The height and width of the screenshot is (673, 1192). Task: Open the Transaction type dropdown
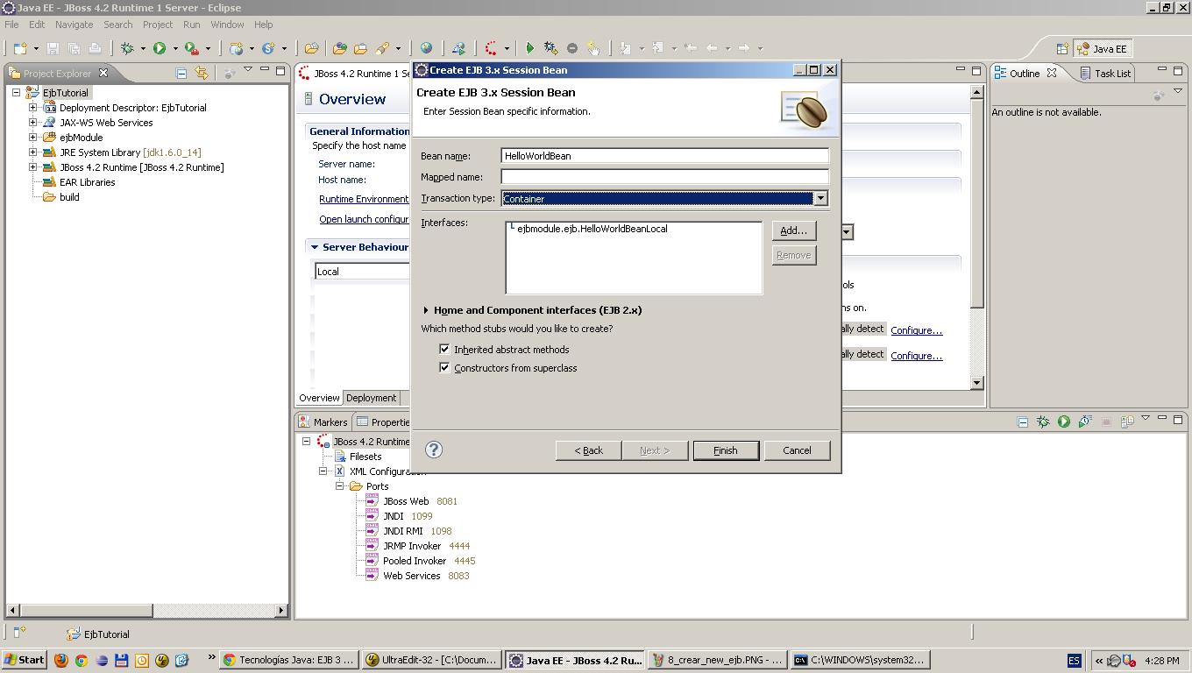click(x=820, y=198)
